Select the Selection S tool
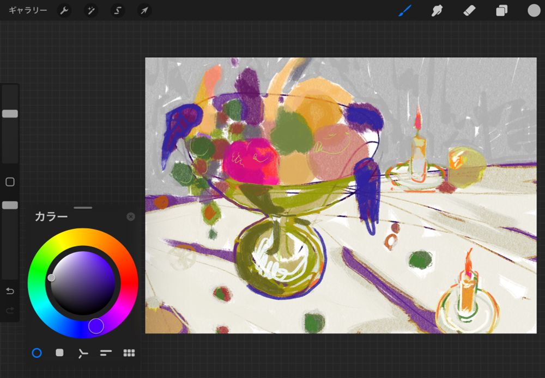Screen dimensions: 545x378 [x=118, y=11]
